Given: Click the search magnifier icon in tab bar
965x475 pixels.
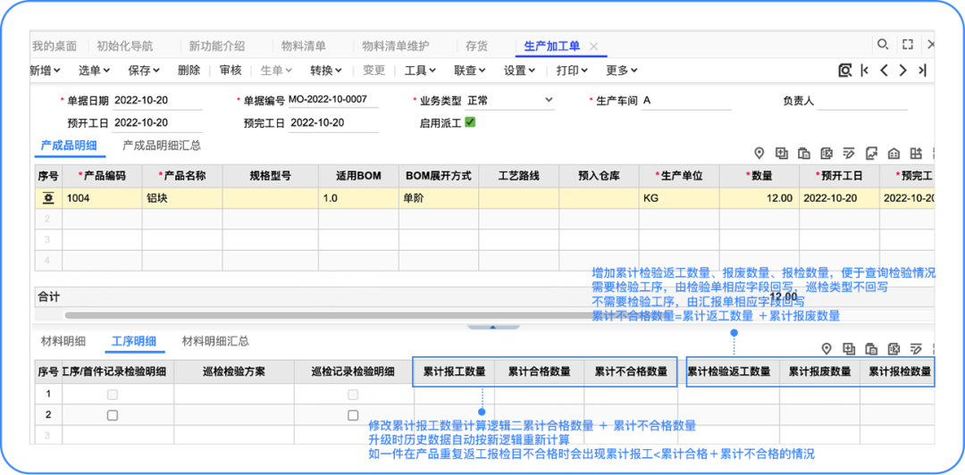Looking at the screenshot, I should [x=883, y=45].
